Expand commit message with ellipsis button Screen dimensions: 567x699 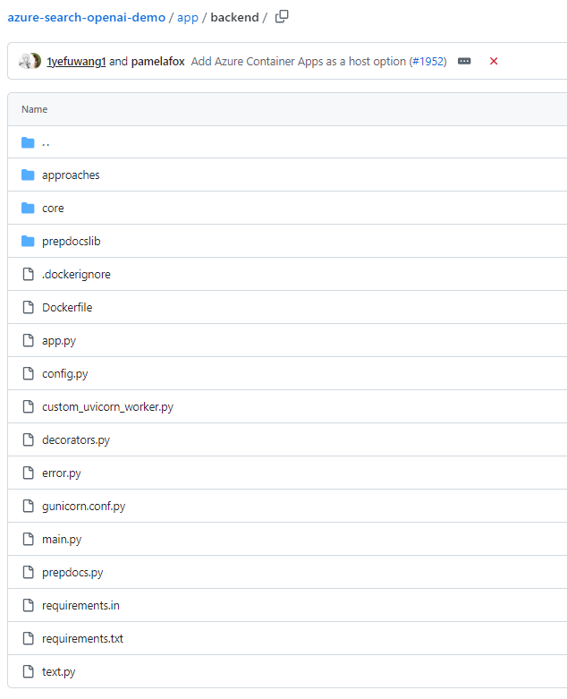tap(464, 61)
